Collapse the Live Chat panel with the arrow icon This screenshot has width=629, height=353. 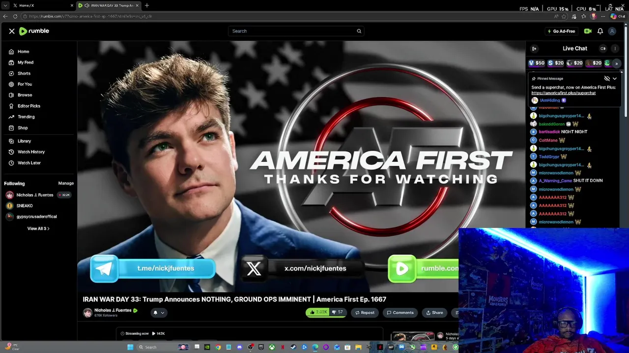coord(534,49)
